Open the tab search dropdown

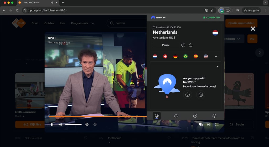point(266,3)
